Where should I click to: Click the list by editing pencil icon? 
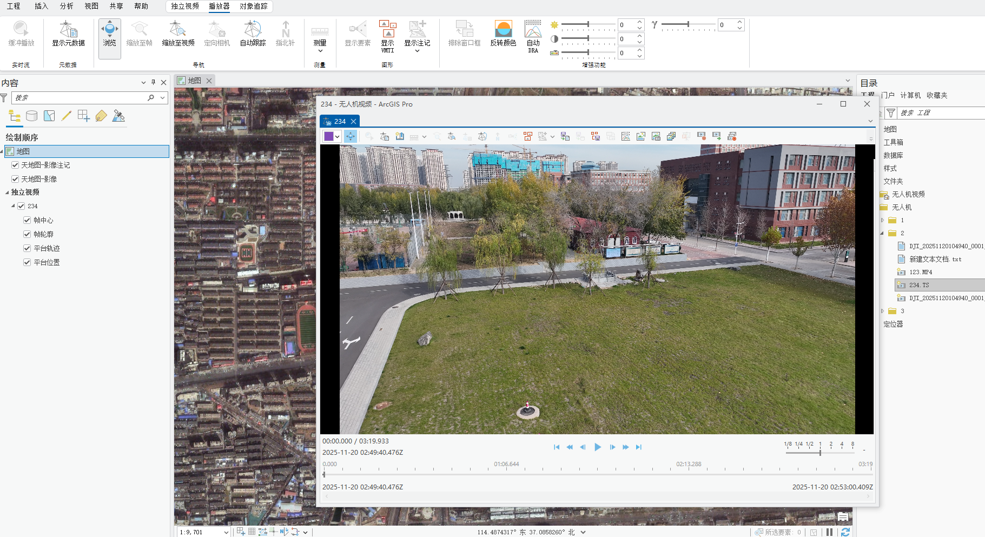pos(67,116)
